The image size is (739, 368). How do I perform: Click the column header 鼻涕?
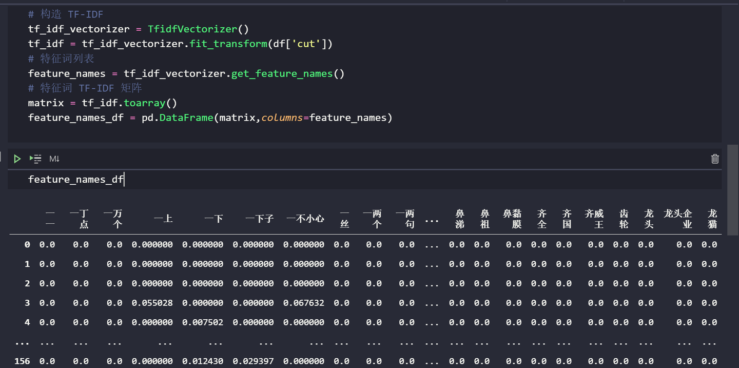coord(460,219)
